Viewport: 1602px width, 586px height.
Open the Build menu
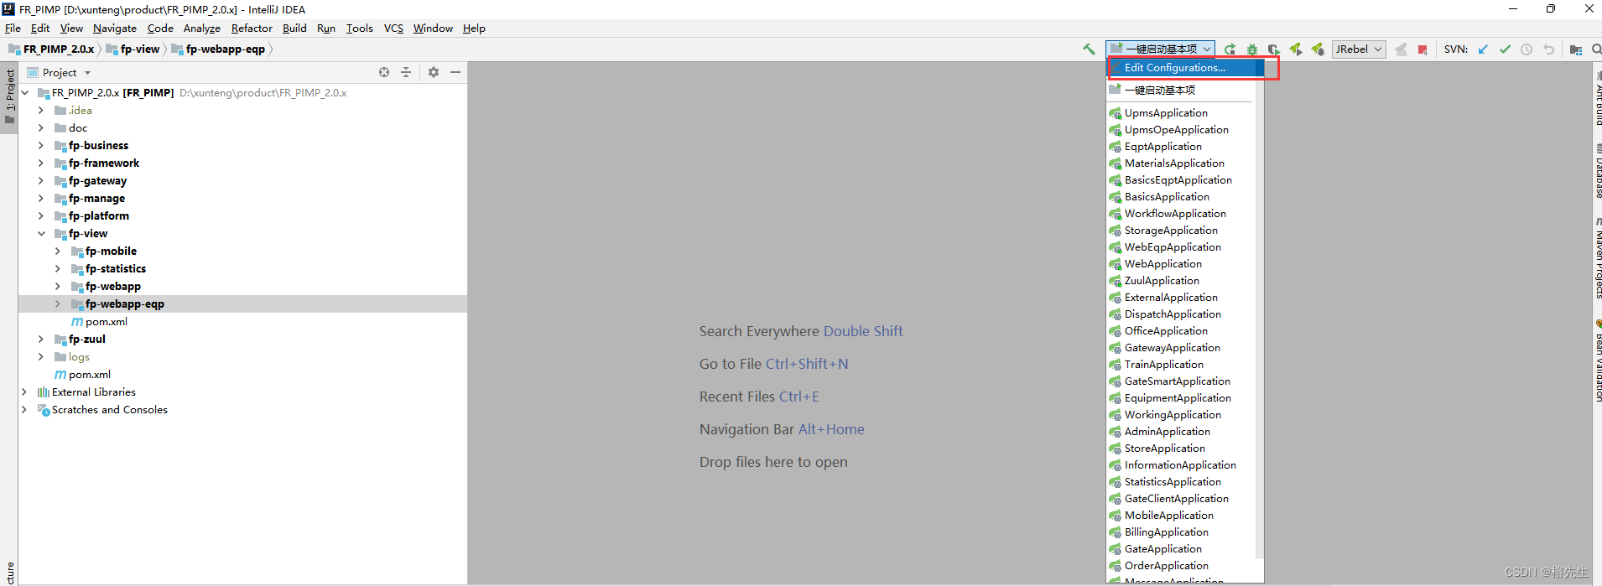point(294,28)
